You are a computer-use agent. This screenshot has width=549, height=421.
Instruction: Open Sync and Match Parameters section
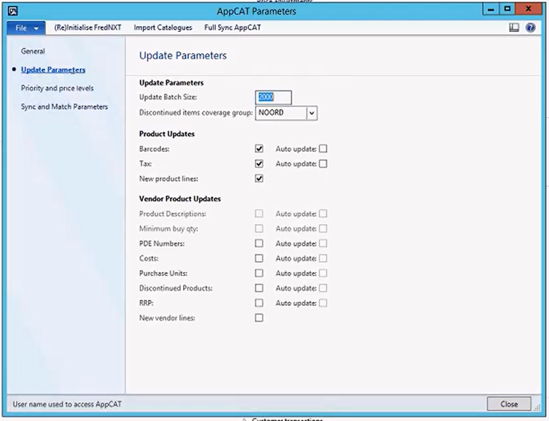coord(65,107)
